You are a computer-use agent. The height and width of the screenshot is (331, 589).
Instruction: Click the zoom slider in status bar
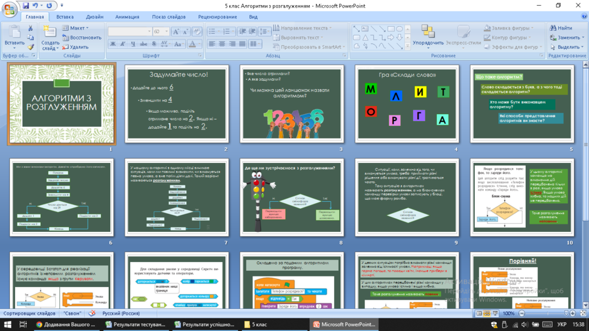[x=547, y=313]
